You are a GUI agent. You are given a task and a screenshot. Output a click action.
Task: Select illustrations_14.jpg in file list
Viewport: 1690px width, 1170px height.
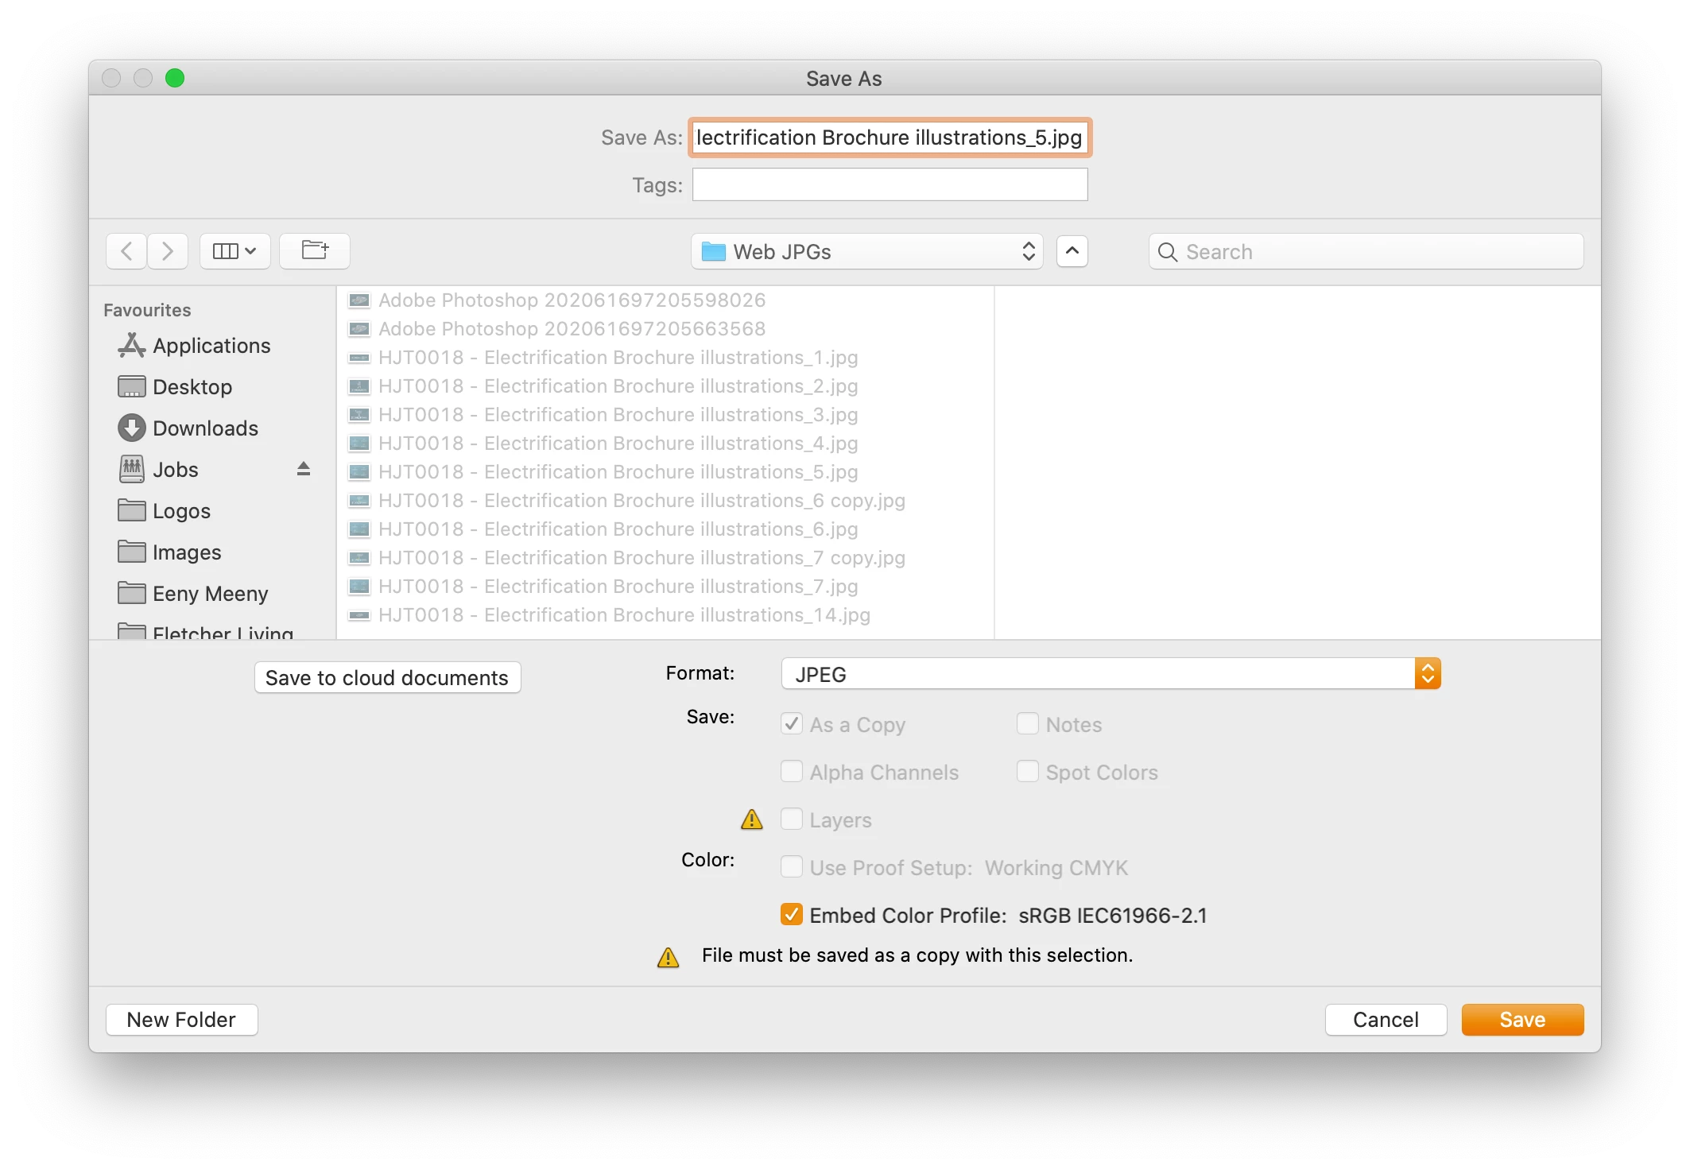tap(623, 615)
